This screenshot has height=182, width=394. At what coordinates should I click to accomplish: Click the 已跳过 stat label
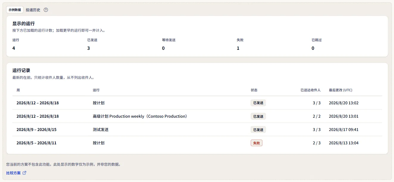(317, 40)
